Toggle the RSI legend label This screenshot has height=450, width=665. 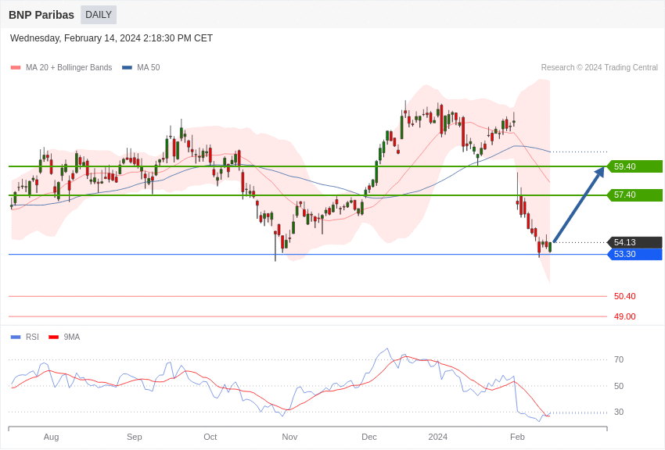point(32,337)
